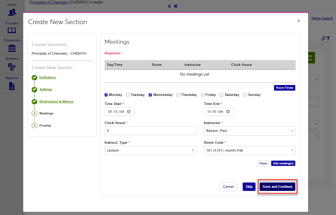
Task: Open the Courses book icon
Action: click(x=12, y=30)
